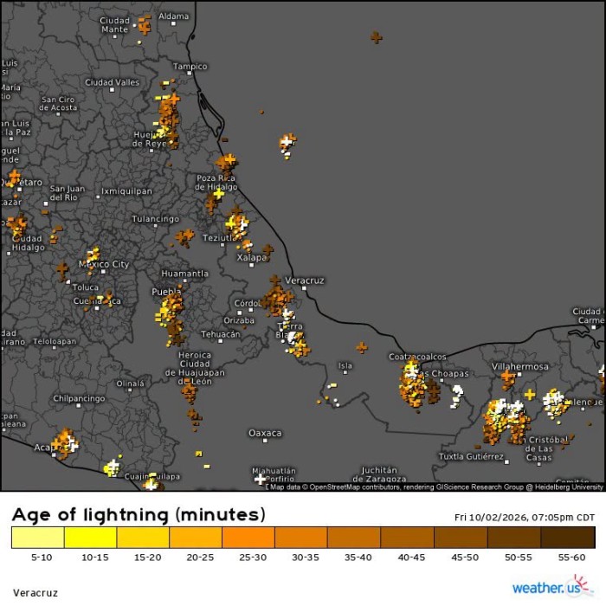The image size is (606, 606).
Task: Pick the 35-40 minutes legend swatch
Action: [354, 538]
